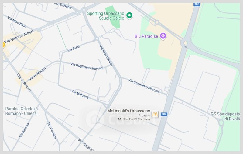Screen dimensions: 243x154
Task: Click the Via Riesi street label
Action: click(x=74, y=49)
